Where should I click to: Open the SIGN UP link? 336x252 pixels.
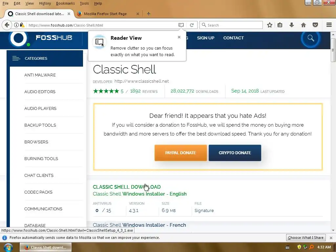pos(205,38)
